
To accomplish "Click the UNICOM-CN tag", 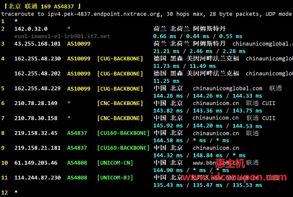I will click(115, 163).
